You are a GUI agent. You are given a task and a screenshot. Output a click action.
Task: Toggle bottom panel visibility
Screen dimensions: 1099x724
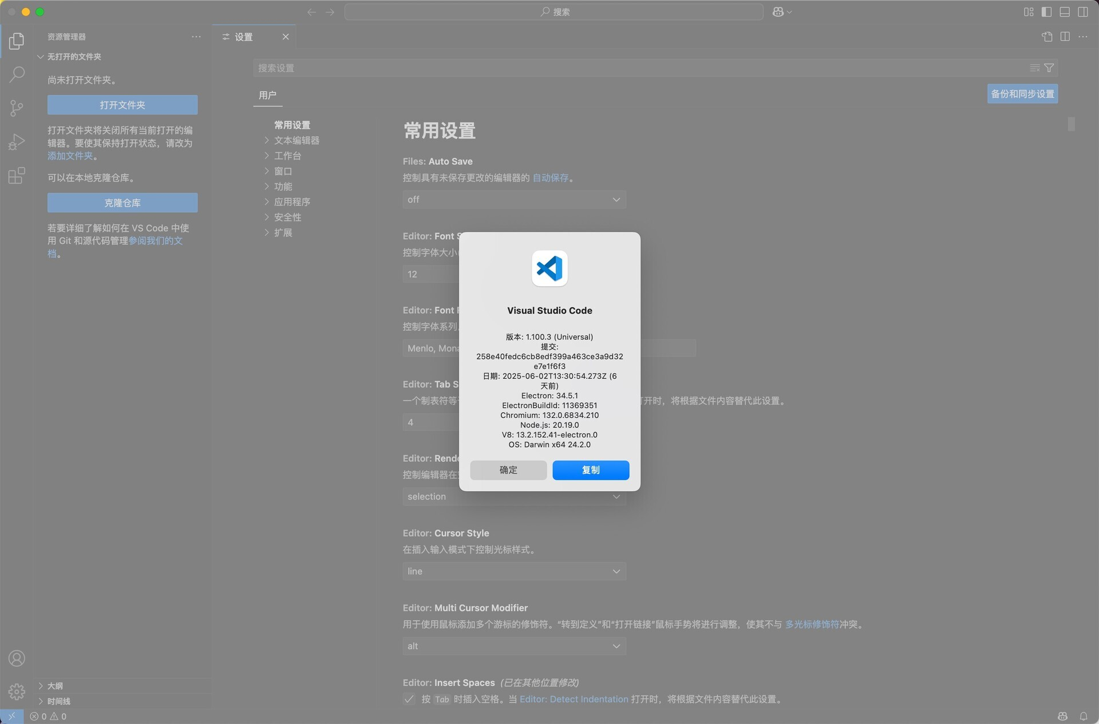coord(1065,12)
